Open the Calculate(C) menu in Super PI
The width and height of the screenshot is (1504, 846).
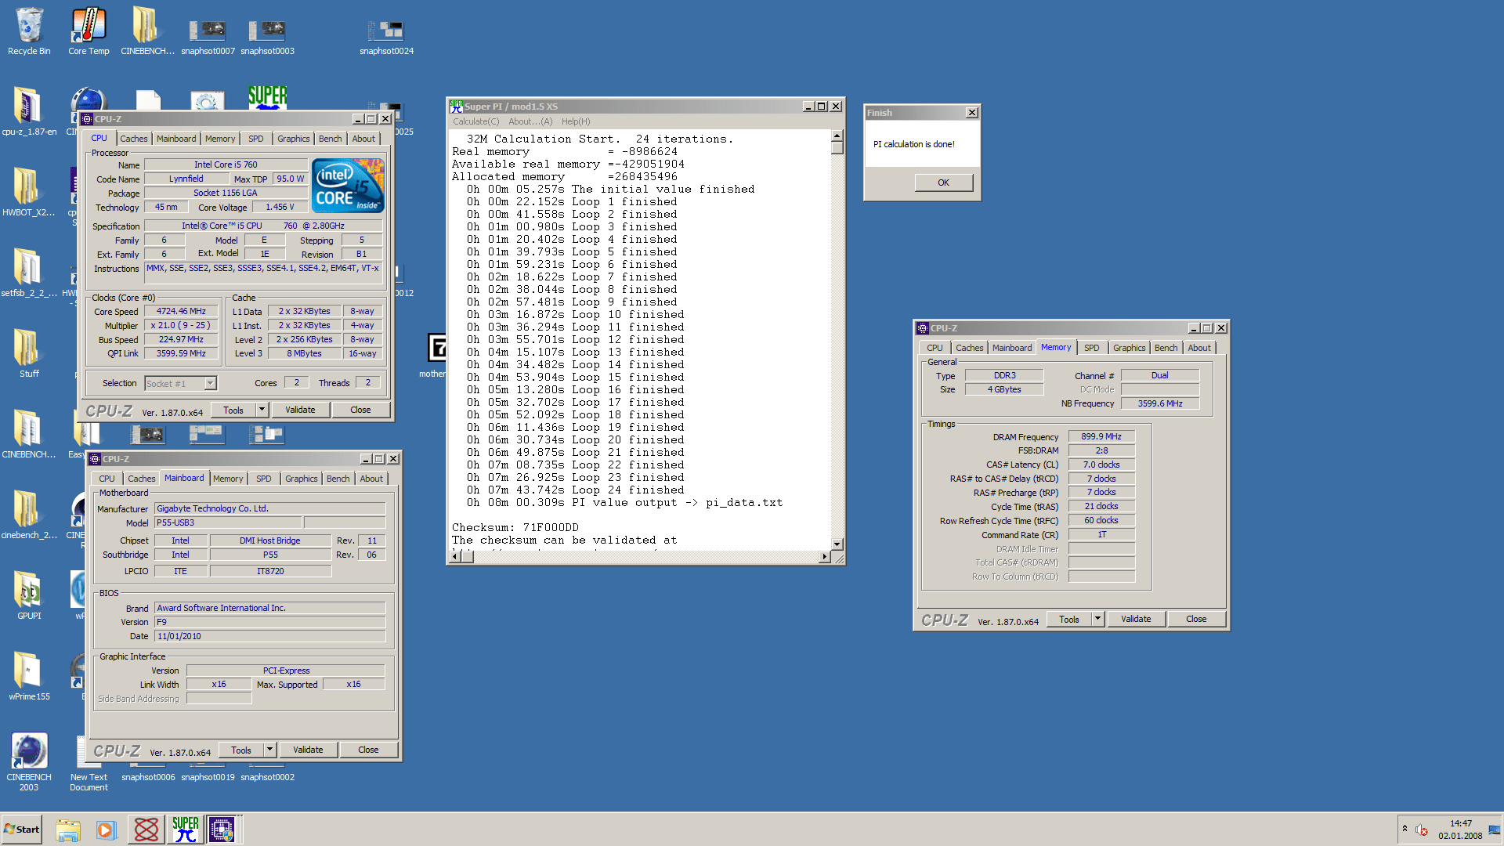pos(475,121)
